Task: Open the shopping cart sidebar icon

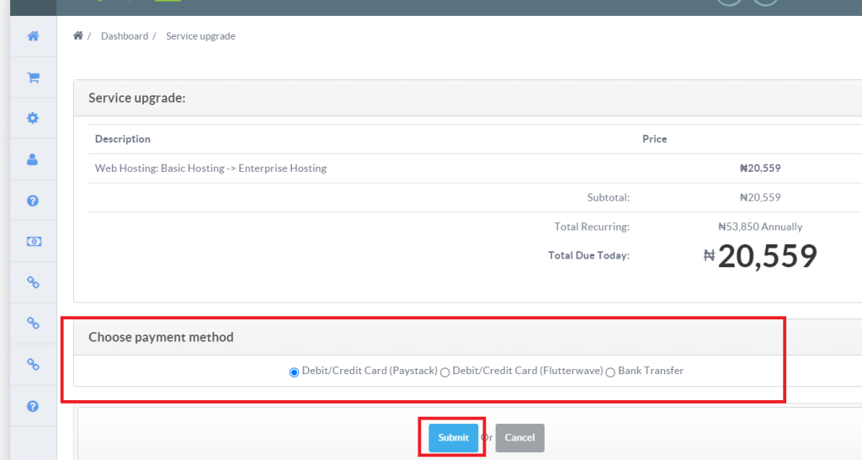Action: (x=33, y=78)
